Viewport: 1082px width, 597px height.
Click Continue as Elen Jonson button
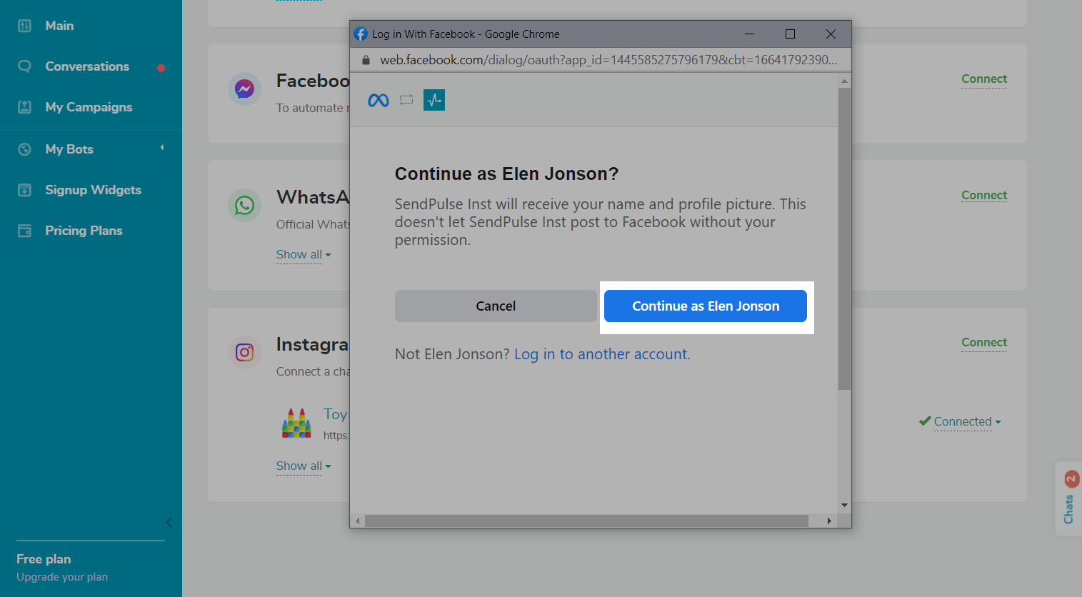click(x=706, y=306)
